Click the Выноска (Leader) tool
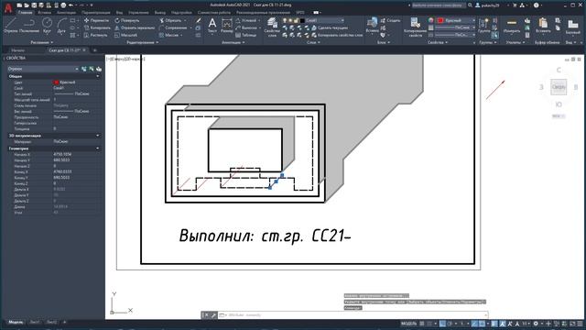Viewport: 586px width, 330px height. coord(246,27)
